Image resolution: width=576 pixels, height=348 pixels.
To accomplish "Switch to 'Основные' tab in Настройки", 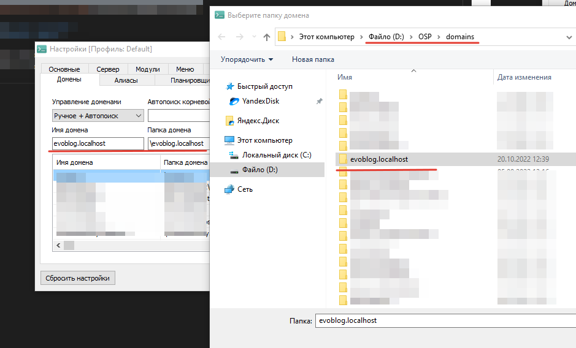I will (x=64, y=69).
